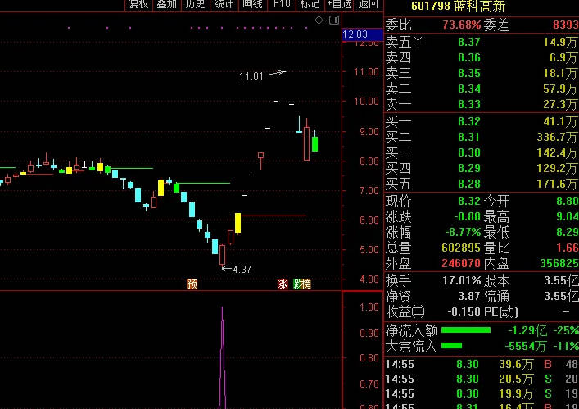The width and height of the screenshot is (579, 409).
Task: Click the -5554万 block inflow amount
Action: tap(526, 346)
